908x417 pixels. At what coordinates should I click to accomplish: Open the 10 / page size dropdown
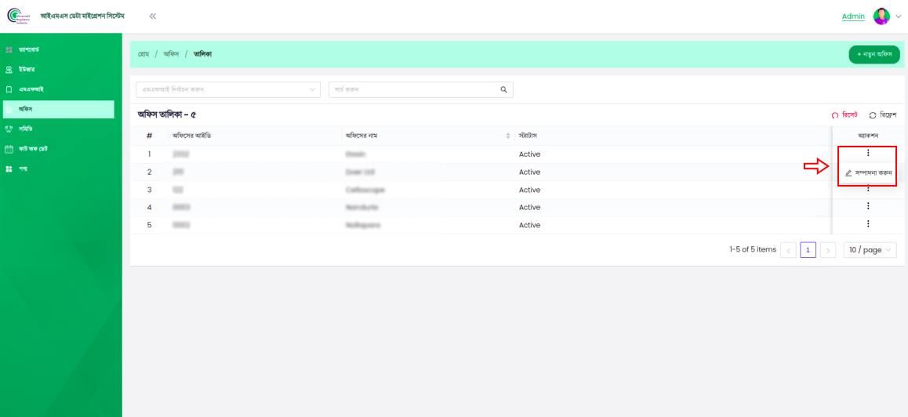(870, 250)
